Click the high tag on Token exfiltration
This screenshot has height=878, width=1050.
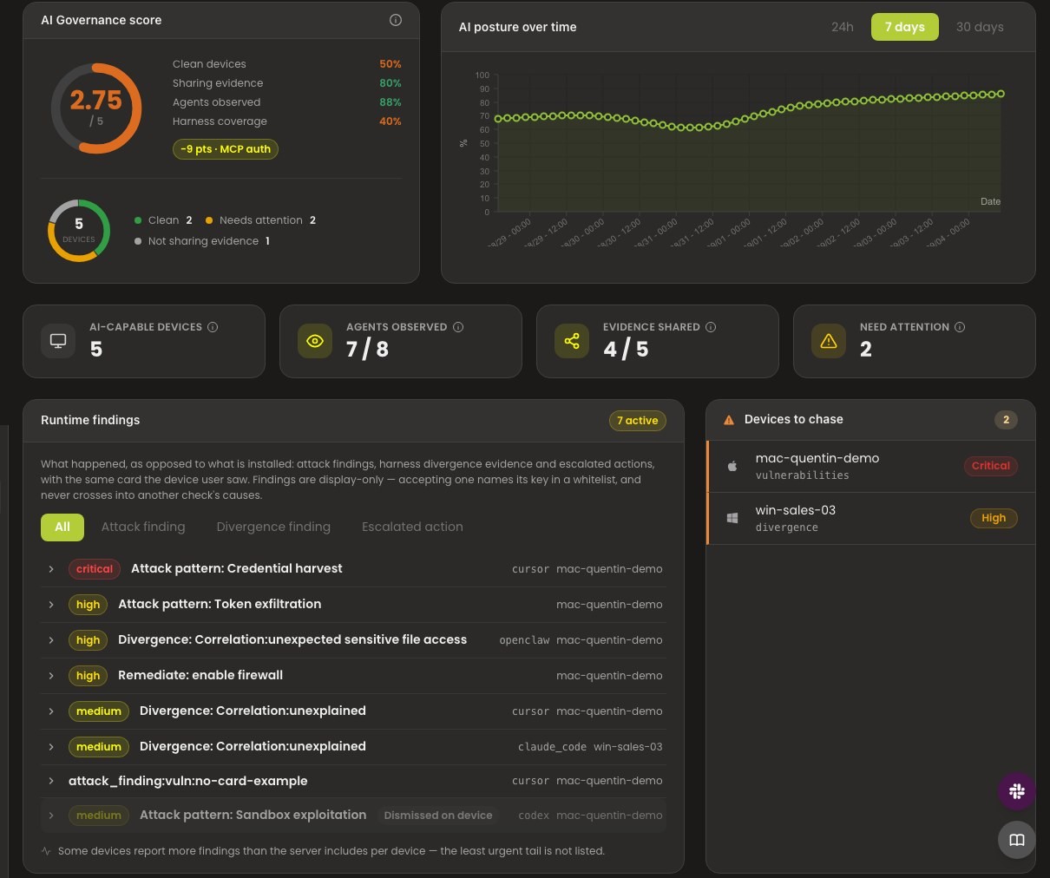pos(88,605)
